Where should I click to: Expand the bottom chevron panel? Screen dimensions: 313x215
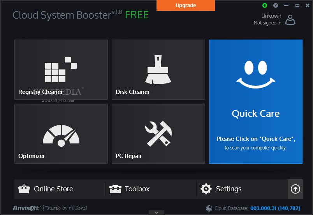(156, 213)
